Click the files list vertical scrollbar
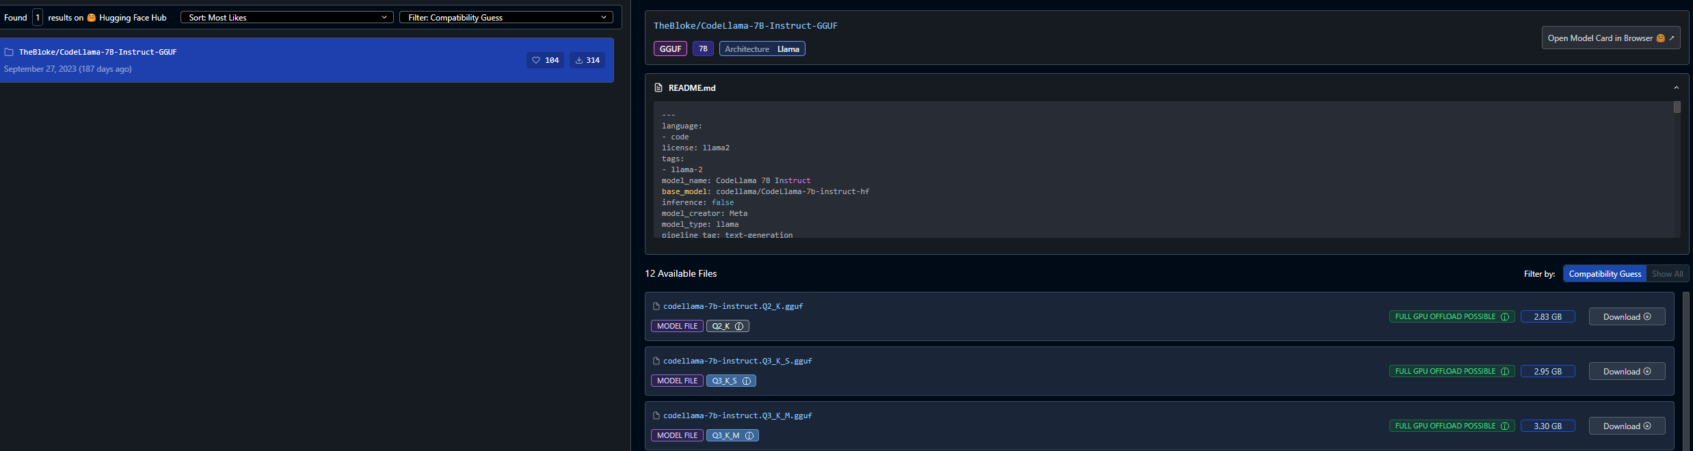This screenshot has width=1693, height=451. 1685,371
